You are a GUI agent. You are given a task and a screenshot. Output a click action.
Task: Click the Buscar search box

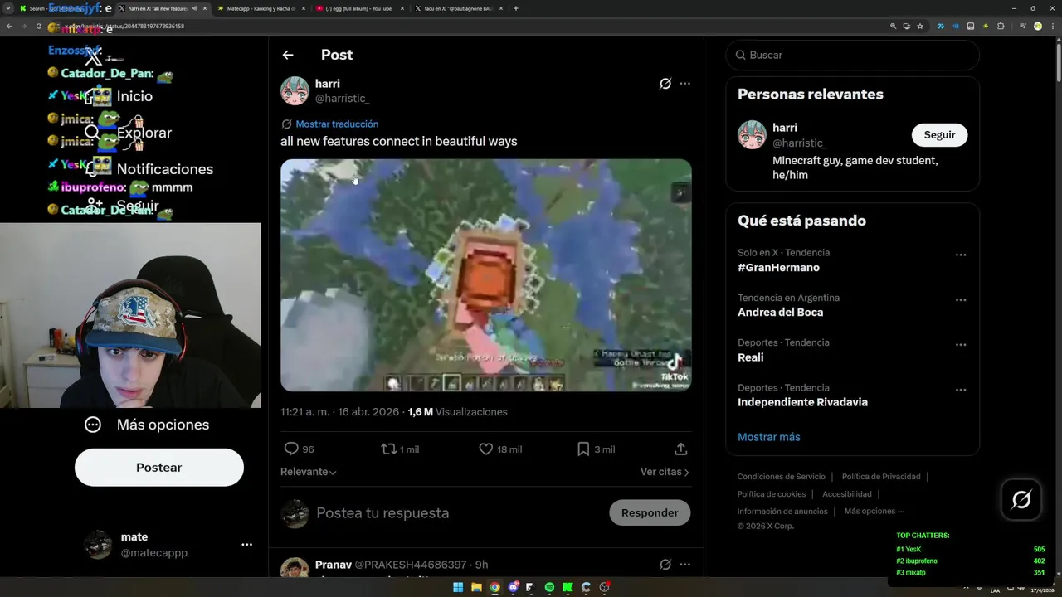(x=852, y=55)
